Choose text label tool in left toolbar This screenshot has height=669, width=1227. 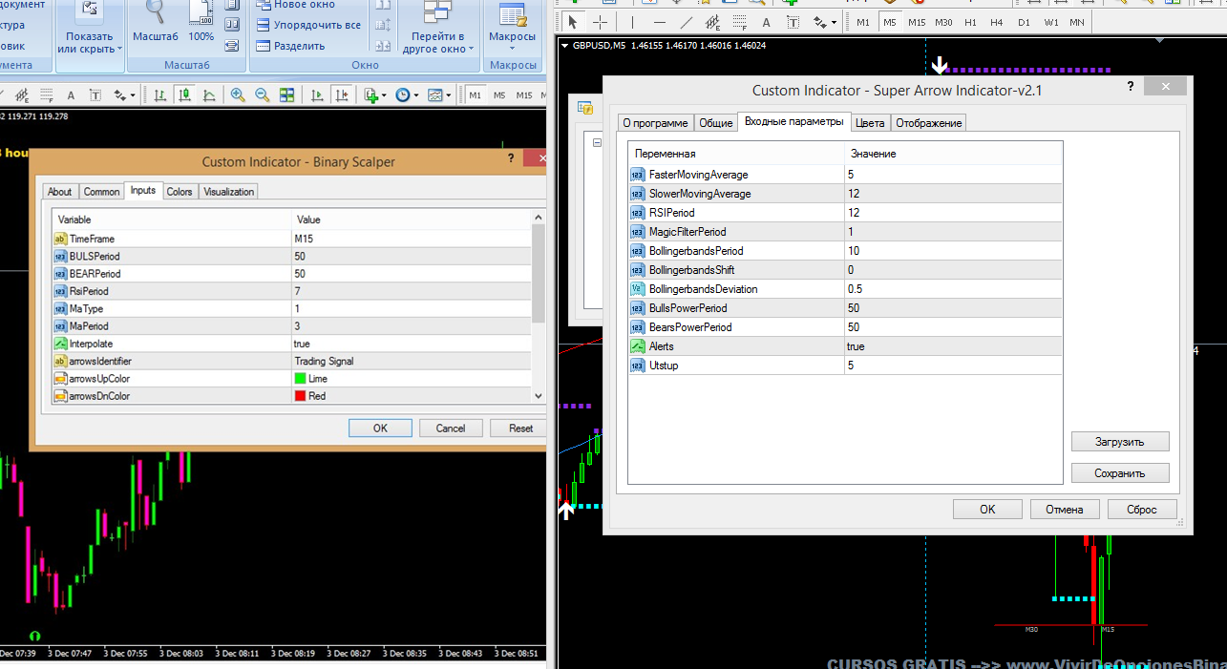pos(95,94)
